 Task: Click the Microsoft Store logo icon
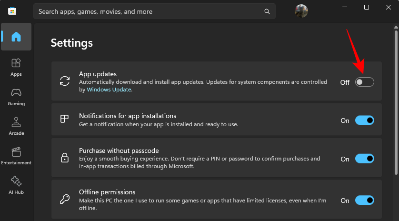pos(12,10)
